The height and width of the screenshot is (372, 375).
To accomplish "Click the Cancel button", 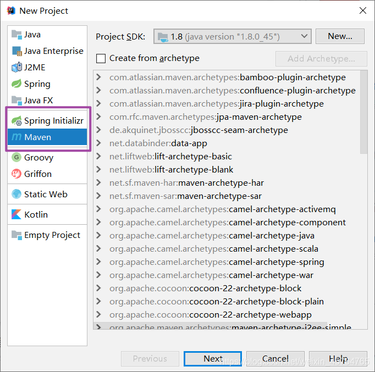I will pos(275,358).
